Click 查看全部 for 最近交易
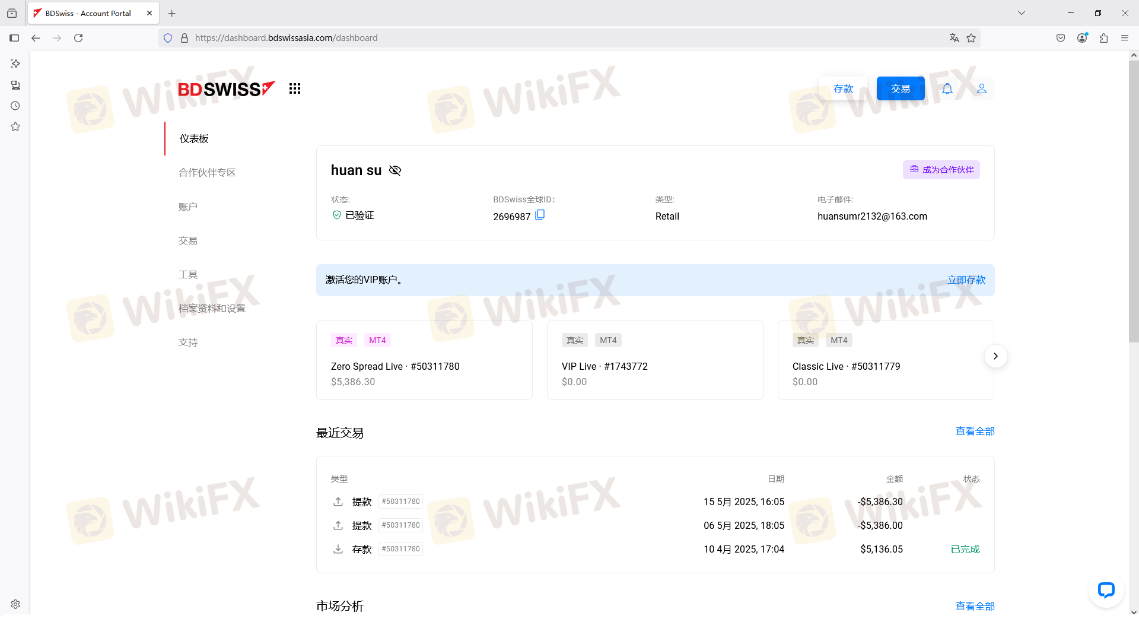The width and height of the screenshot is (1139, 641). point(975,431)
